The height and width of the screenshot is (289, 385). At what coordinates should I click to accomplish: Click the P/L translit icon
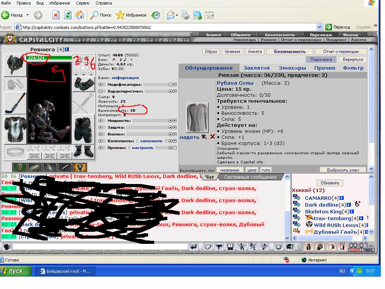tap(253, 247)
